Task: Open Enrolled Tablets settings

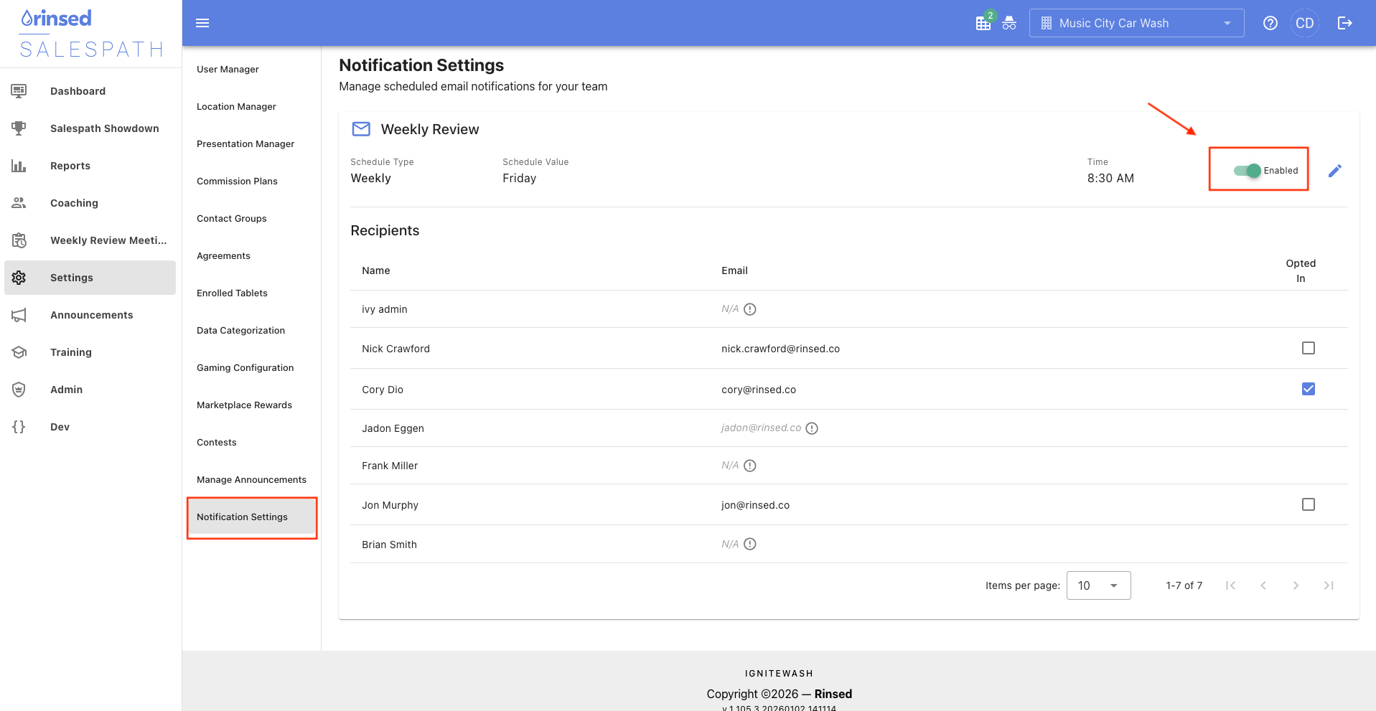Action: pyautogui.click(x=232, y=293)
